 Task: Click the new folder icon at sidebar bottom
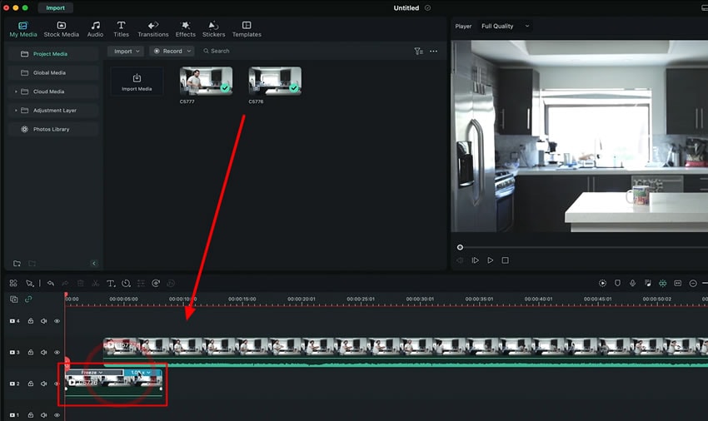(17, 264)
